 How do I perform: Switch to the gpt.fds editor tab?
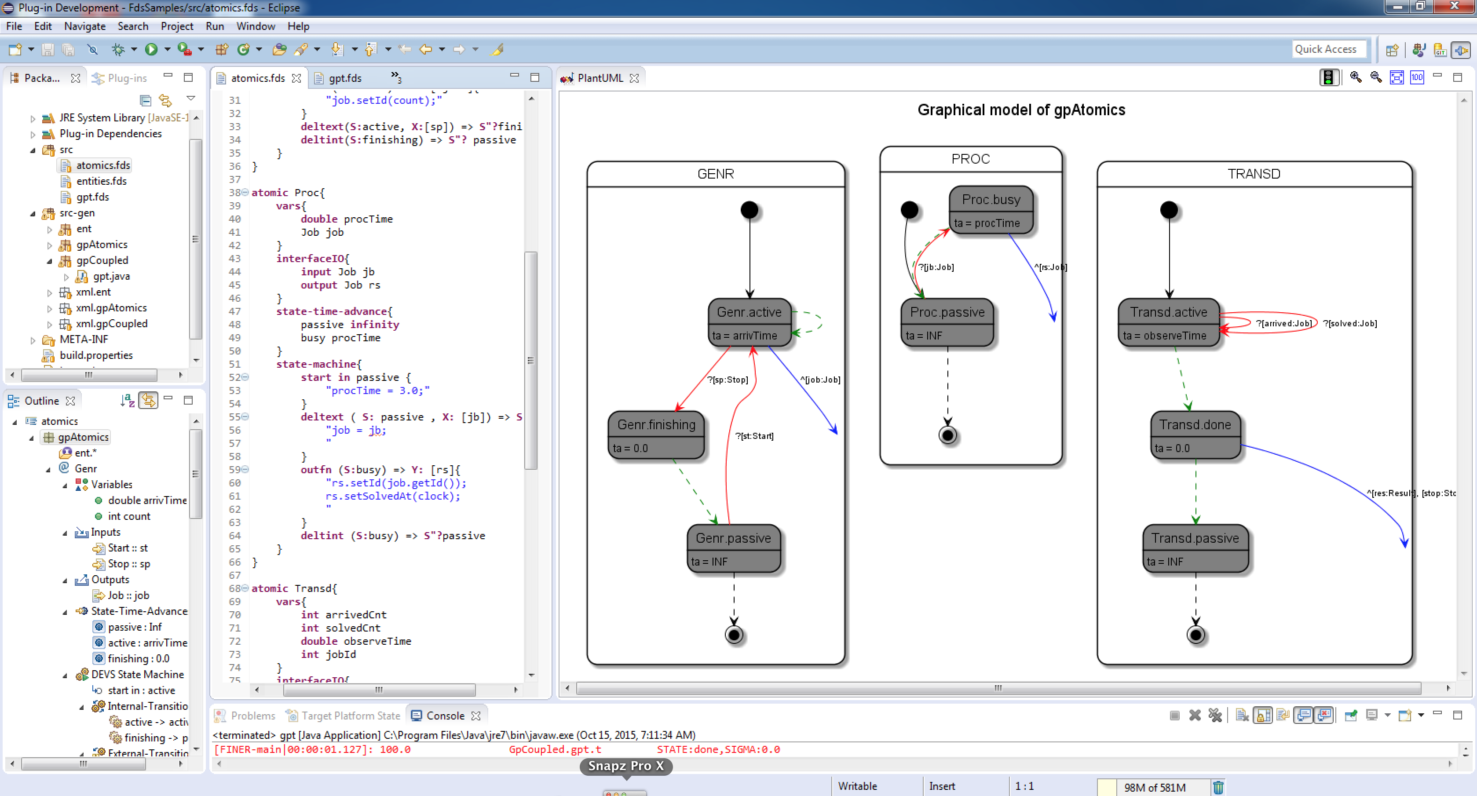coord(345,78)
